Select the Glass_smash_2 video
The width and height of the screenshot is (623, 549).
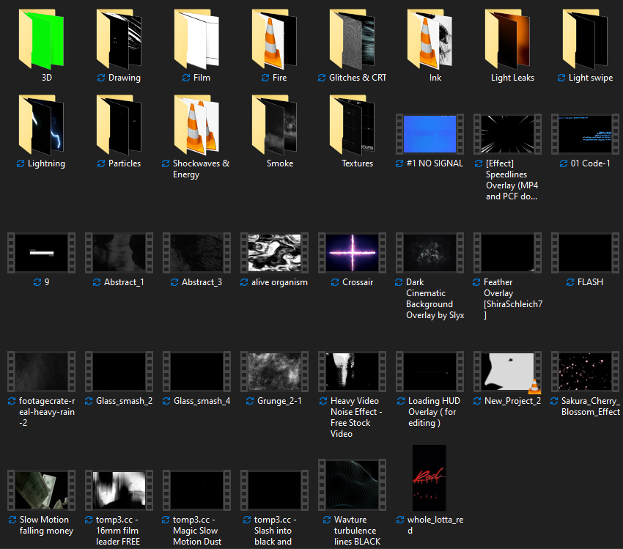coord(119,372)
